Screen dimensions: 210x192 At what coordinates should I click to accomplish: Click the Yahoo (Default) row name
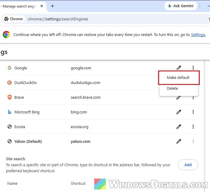click(28, 141)
